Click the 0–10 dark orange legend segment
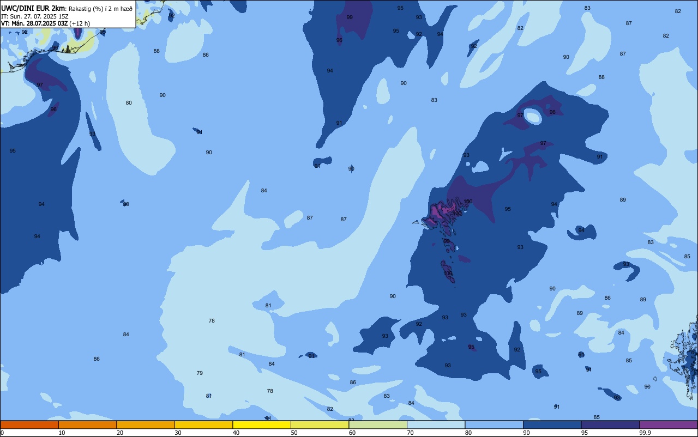This screenshot has height=437, width=698. [x=29, y=424]
